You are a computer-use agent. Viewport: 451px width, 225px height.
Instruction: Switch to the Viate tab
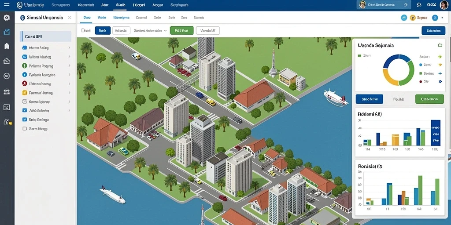(x=102, y=18)
